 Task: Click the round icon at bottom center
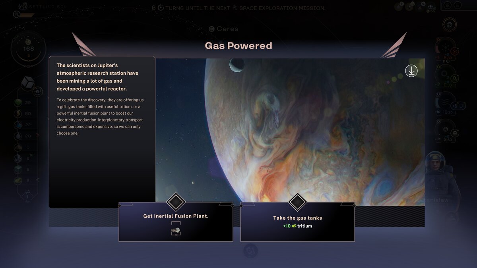(x=250, y=251)
